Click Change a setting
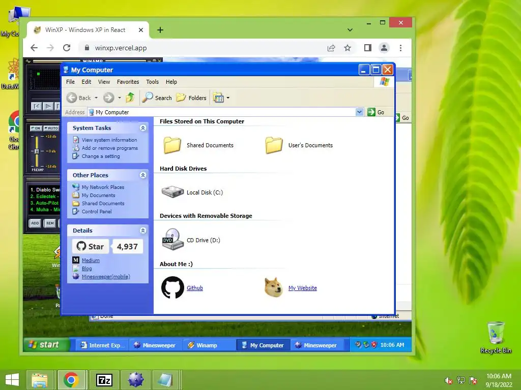 click(101, 156)
